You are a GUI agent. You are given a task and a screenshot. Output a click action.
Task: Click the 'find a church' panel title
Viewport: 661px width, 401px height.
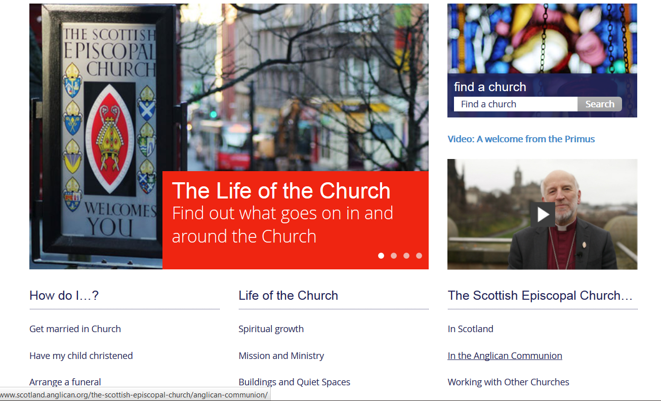(x=490, y=87)
